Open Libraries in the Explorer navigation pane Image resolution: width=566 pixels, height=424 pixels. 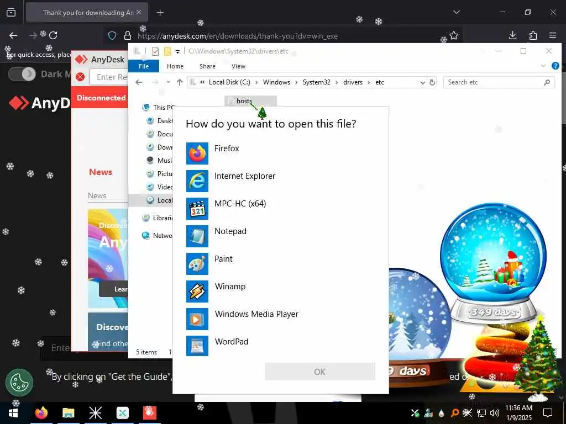coord(159,218)
